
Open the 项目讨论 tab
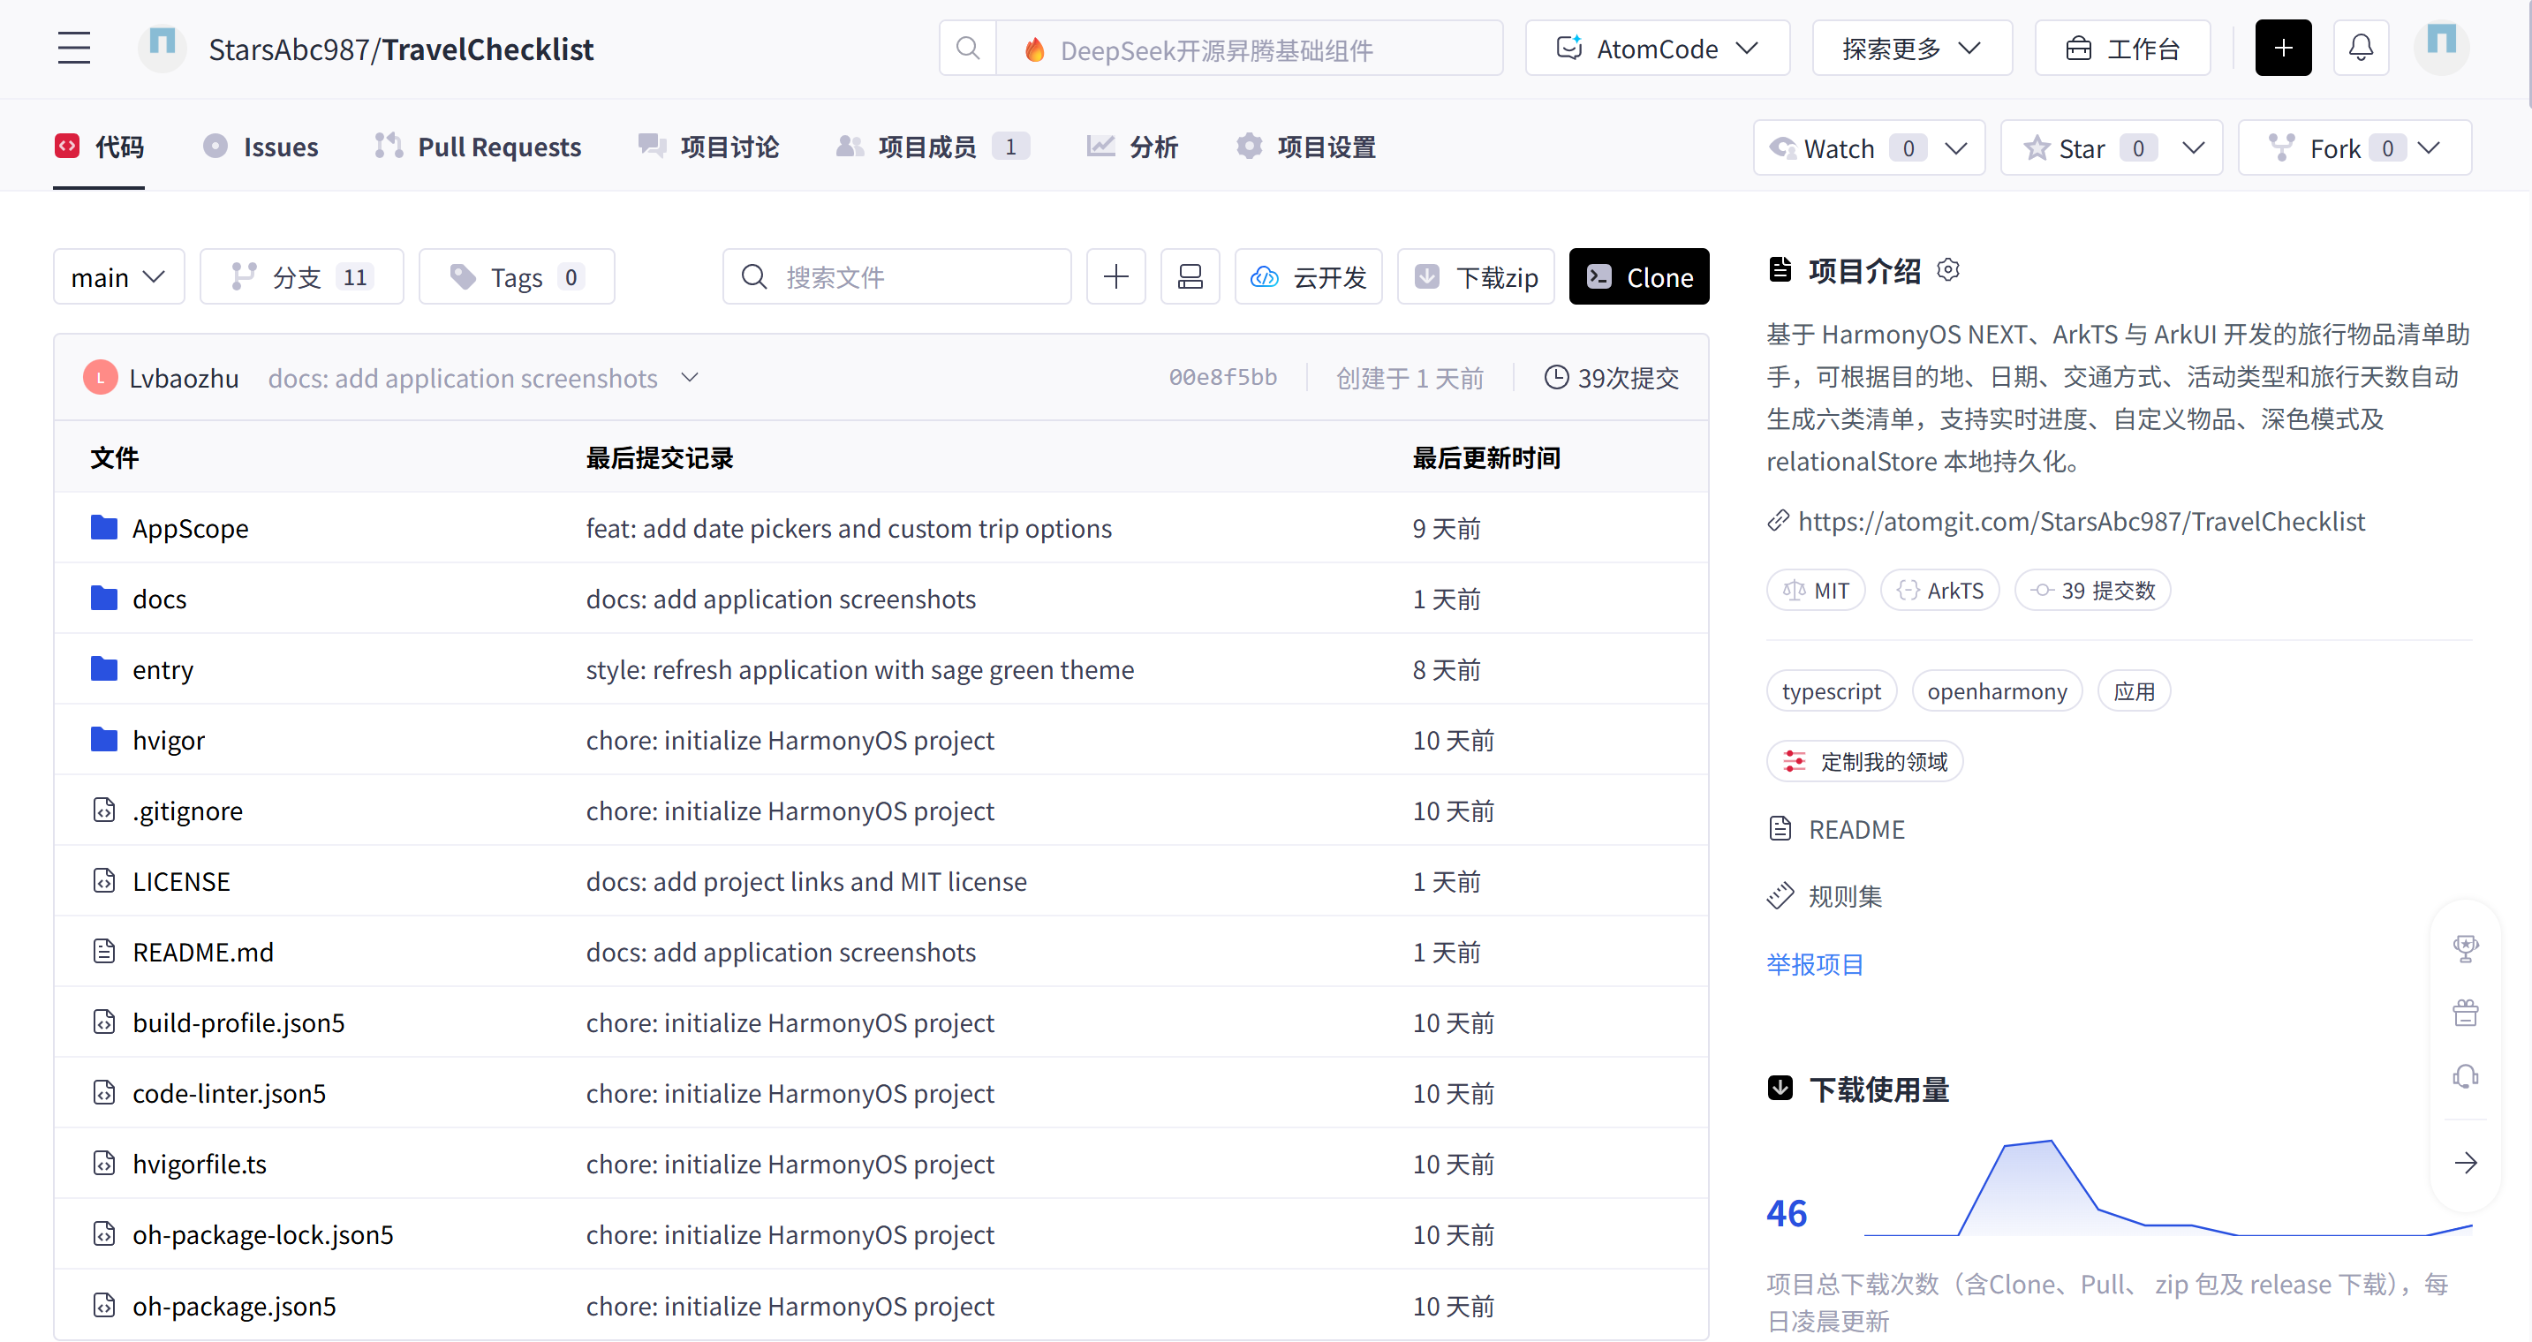coord(707,147)
